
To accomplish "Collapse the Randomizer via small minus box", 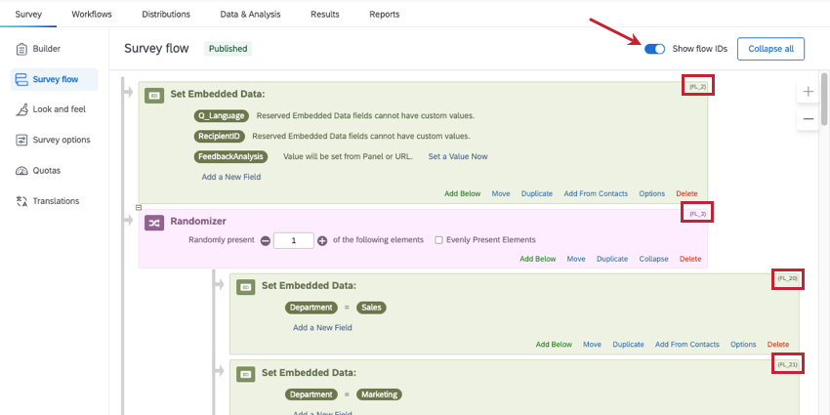I will 139,207.
